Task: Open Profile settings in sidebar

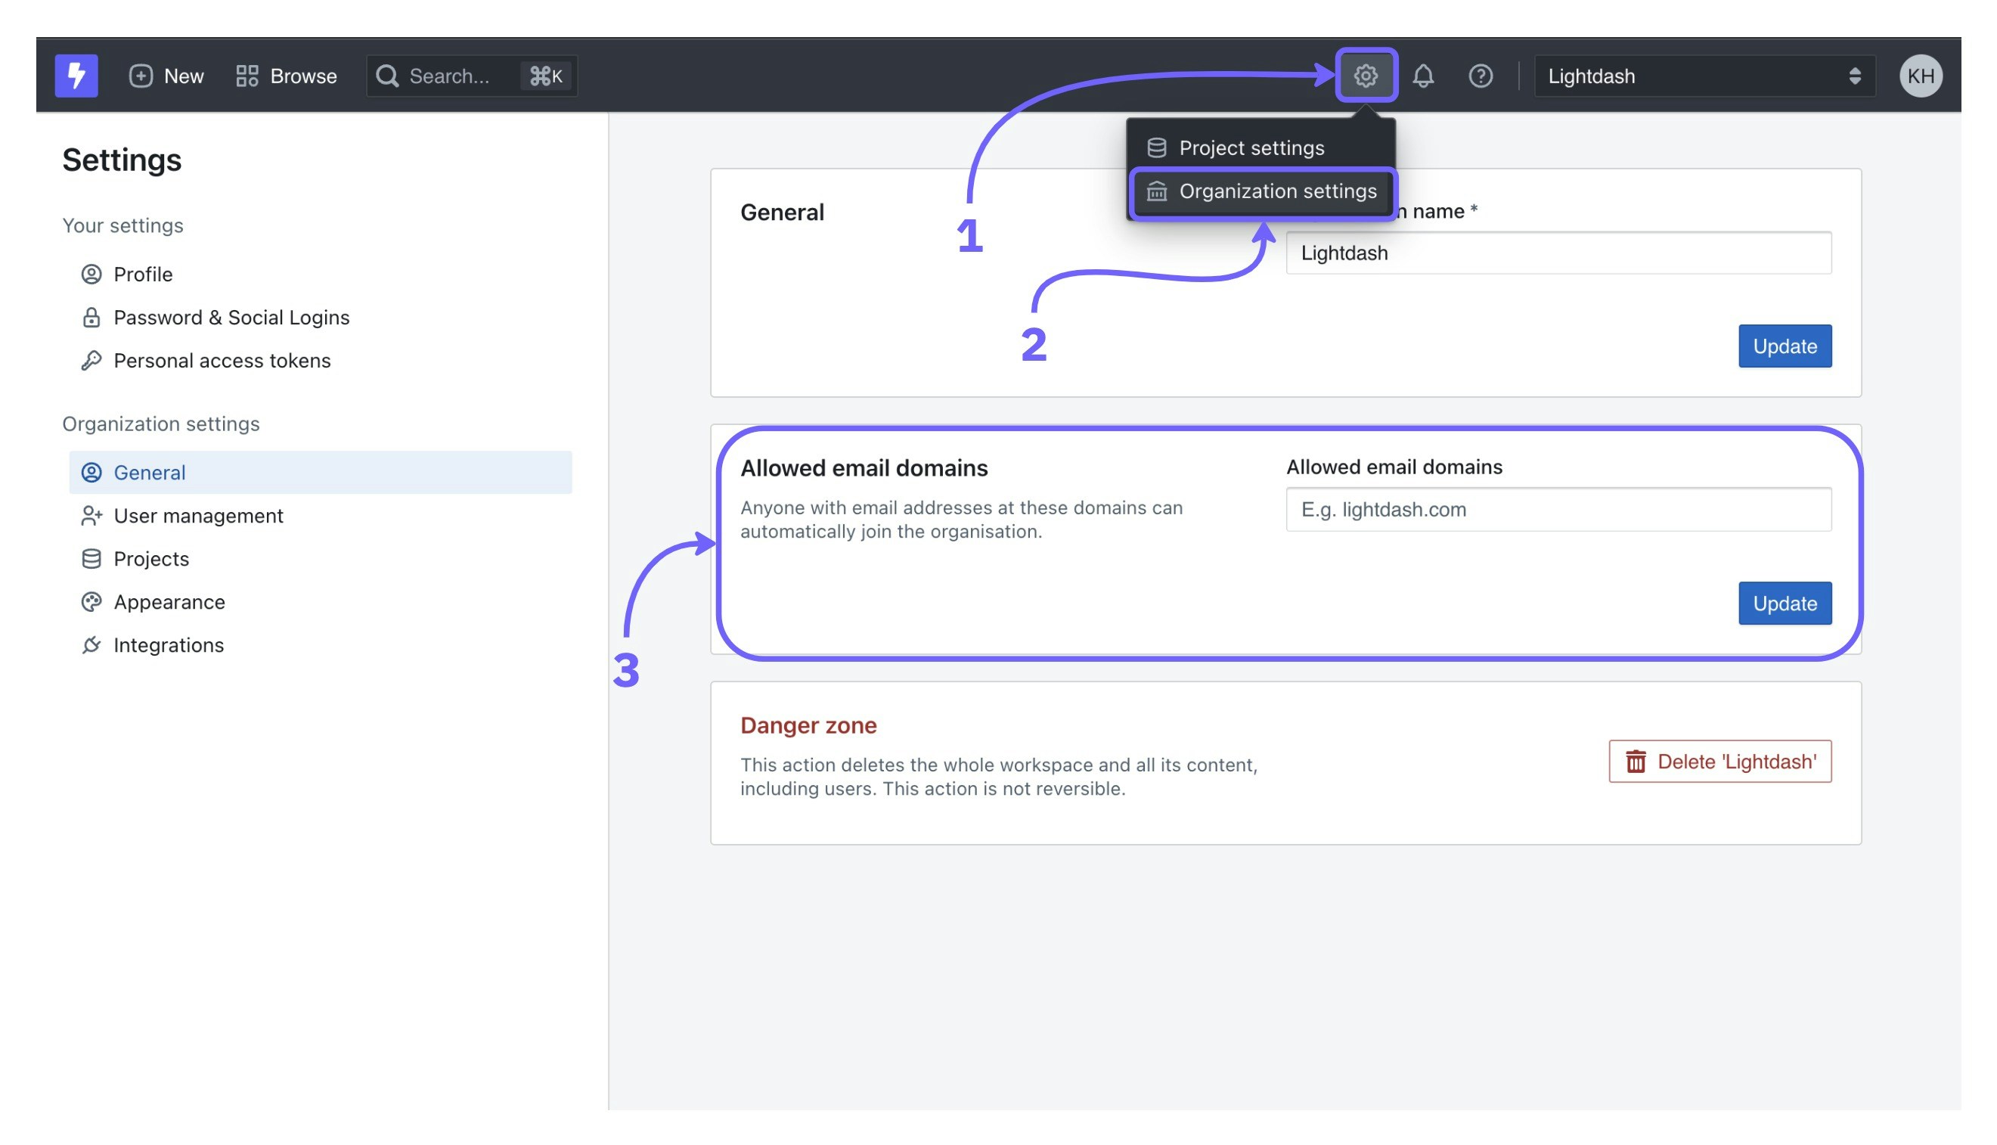Action: point(142,275)
